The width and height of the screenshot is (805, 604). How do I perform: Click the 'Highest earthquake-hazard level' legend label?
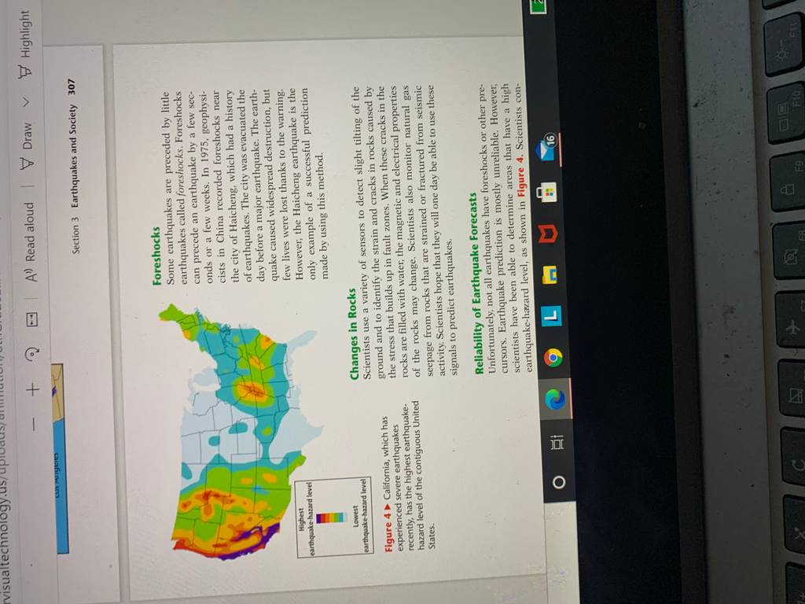tap(306, 519)
